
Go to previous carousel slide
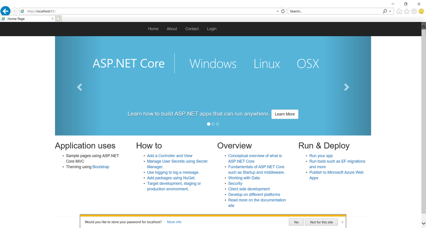[x=80, y=87]
